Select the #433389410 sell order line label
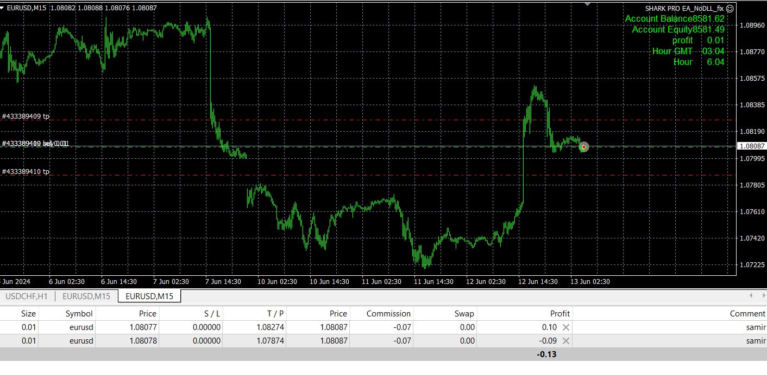 coord(35,143)
